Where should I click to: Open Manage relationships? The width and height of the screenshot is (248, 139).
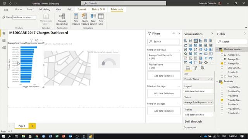(x=62, y=19)
